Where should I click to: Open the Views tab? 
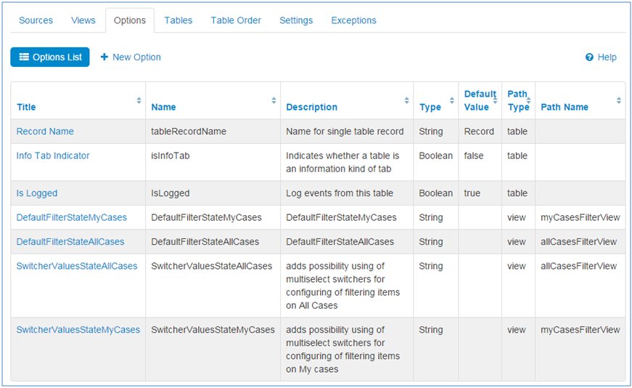tap(83, 20)
